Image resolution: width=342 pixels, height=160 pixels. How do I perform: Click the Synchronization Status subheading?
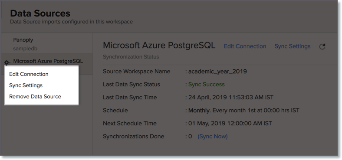pyautogui.click(x=131, y=57)
